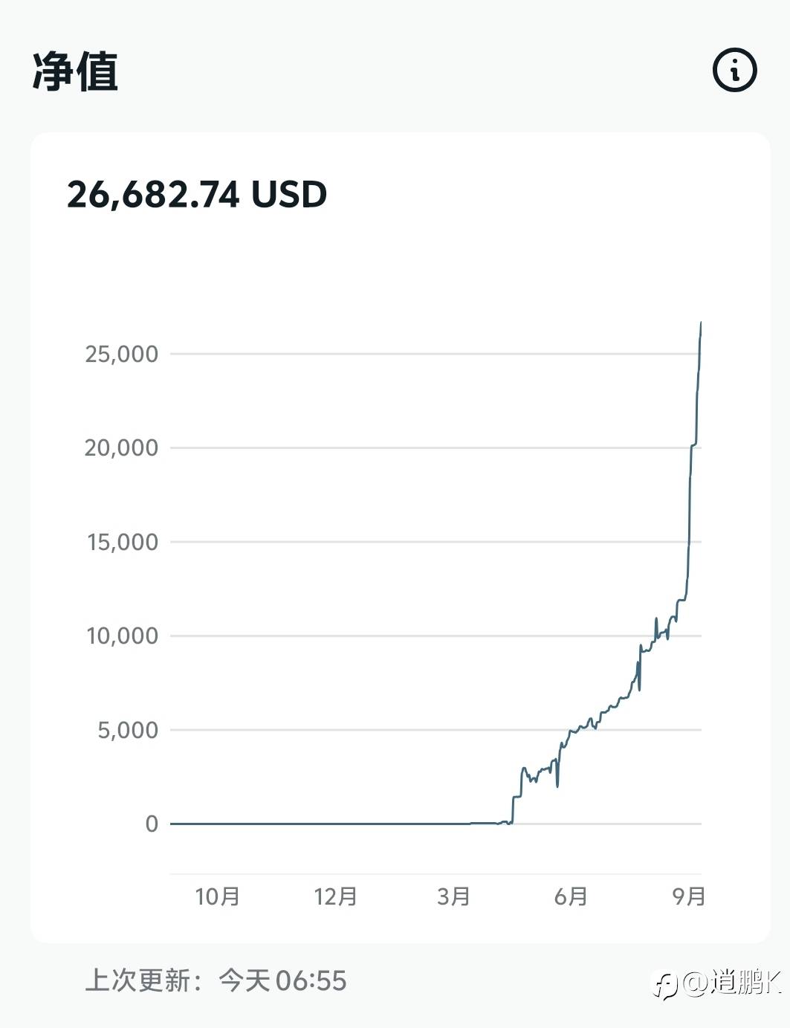Click the @逍鹏K username watermark
Viewport: 790px width, 1028px height.
731,983
